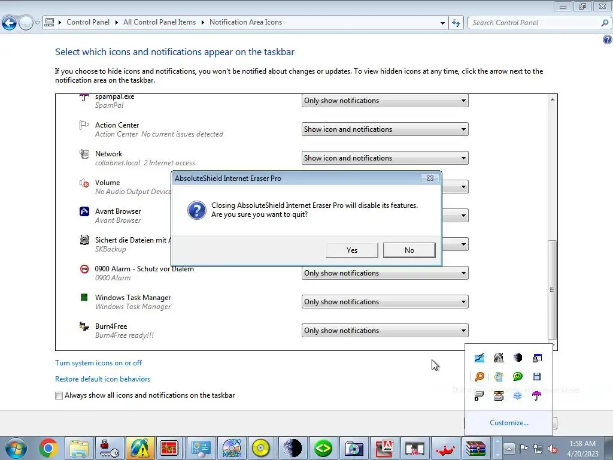Viewport: 613px width, 460px height.
Task: Click the globe warning icon on taskbar
Action: [x=139, y=448]
